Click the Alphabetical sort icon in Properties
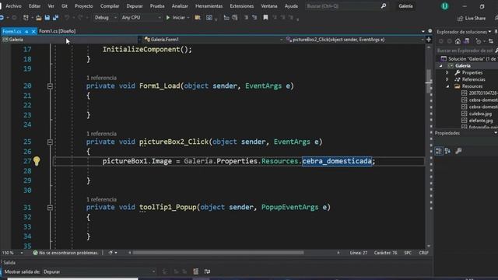 click(x=447, y=151)
